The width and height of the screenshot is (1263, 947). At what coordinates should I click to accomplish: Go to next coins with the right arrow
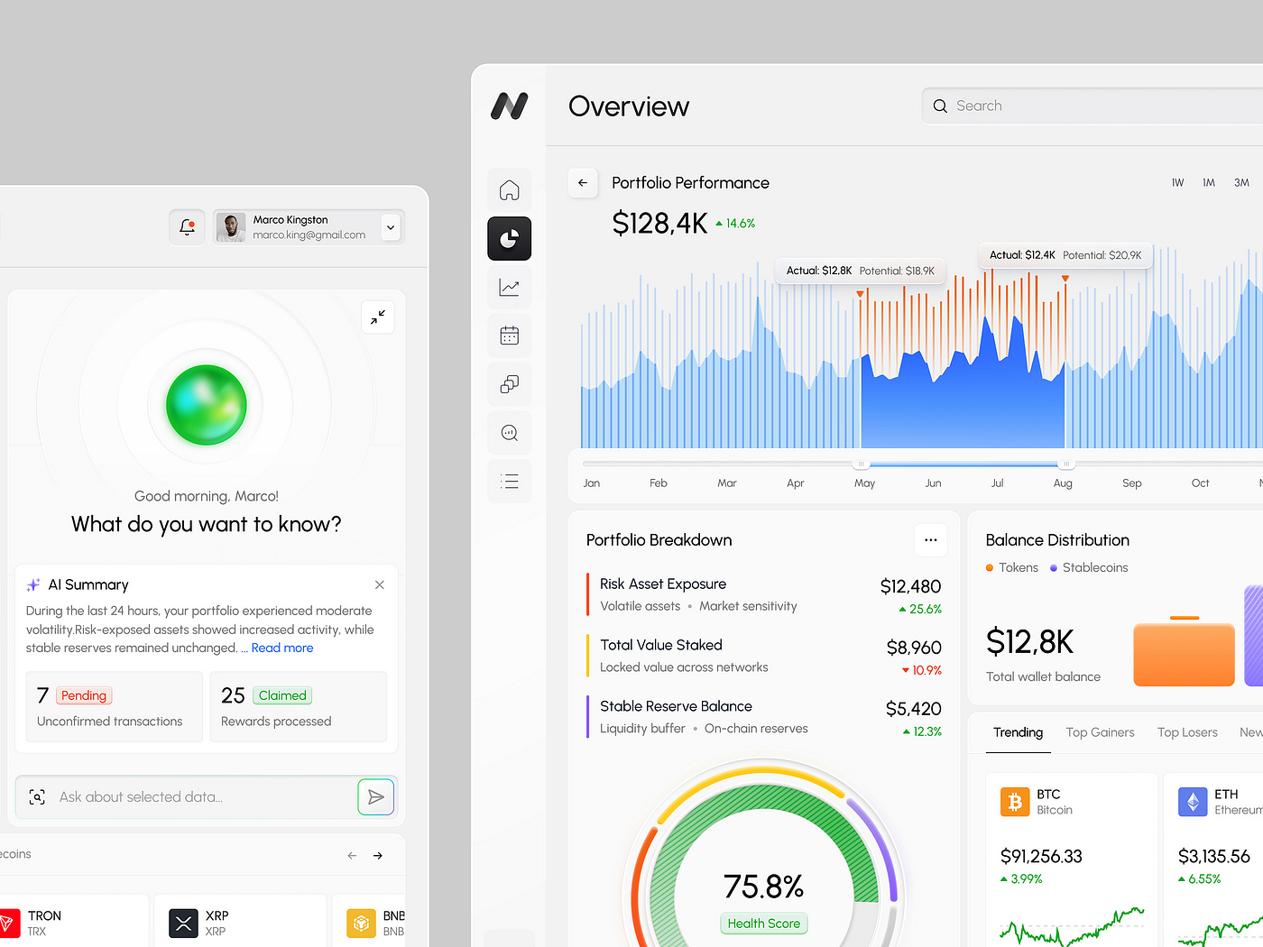point(378,855)
